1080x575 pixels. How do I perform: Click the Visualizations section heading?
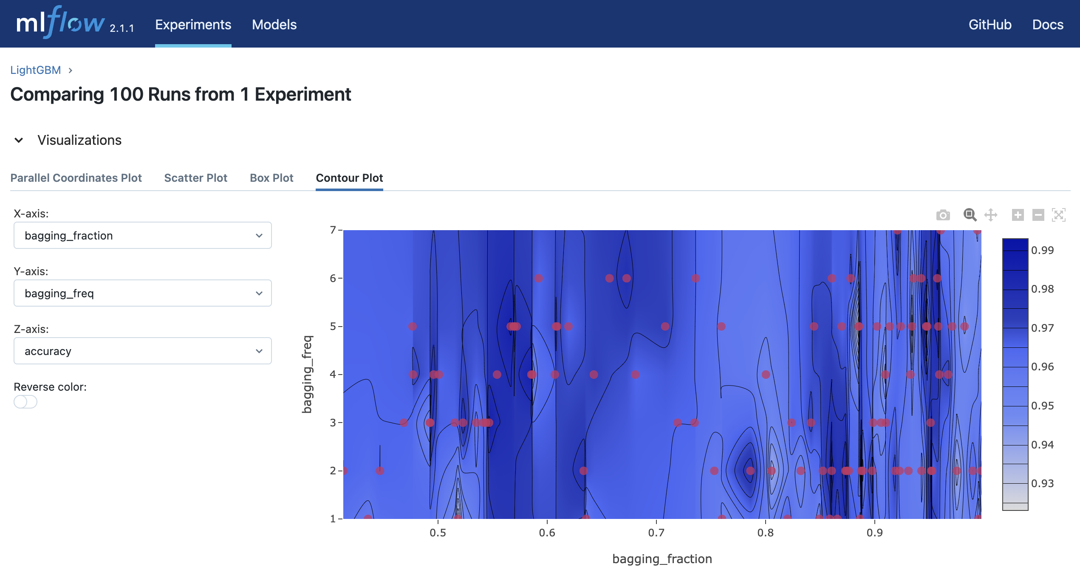pyautogui.click(x=79, y=140)
